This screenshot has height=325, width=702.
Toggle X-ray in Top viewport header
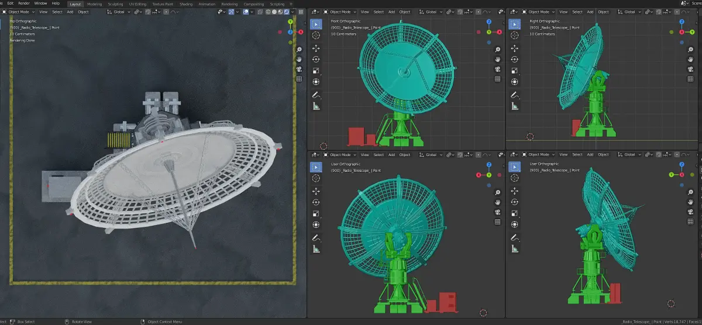coord(260,12)
